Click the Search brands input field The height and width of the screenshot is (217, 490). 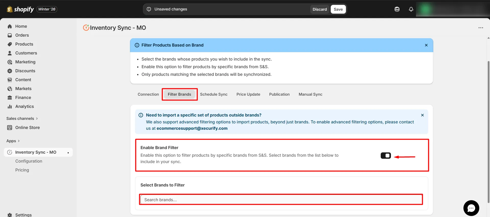[x=281, y=200]
